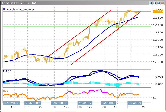Click the 28.5.2009 date marker
The height and width of the screenshot is (112, 166).
(32, 103)
